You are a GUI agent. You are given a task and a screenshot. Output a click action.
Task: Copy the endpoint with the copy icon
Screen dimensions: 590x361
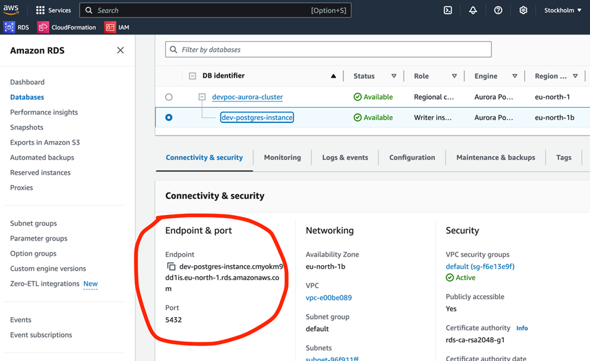pos(171,266)
